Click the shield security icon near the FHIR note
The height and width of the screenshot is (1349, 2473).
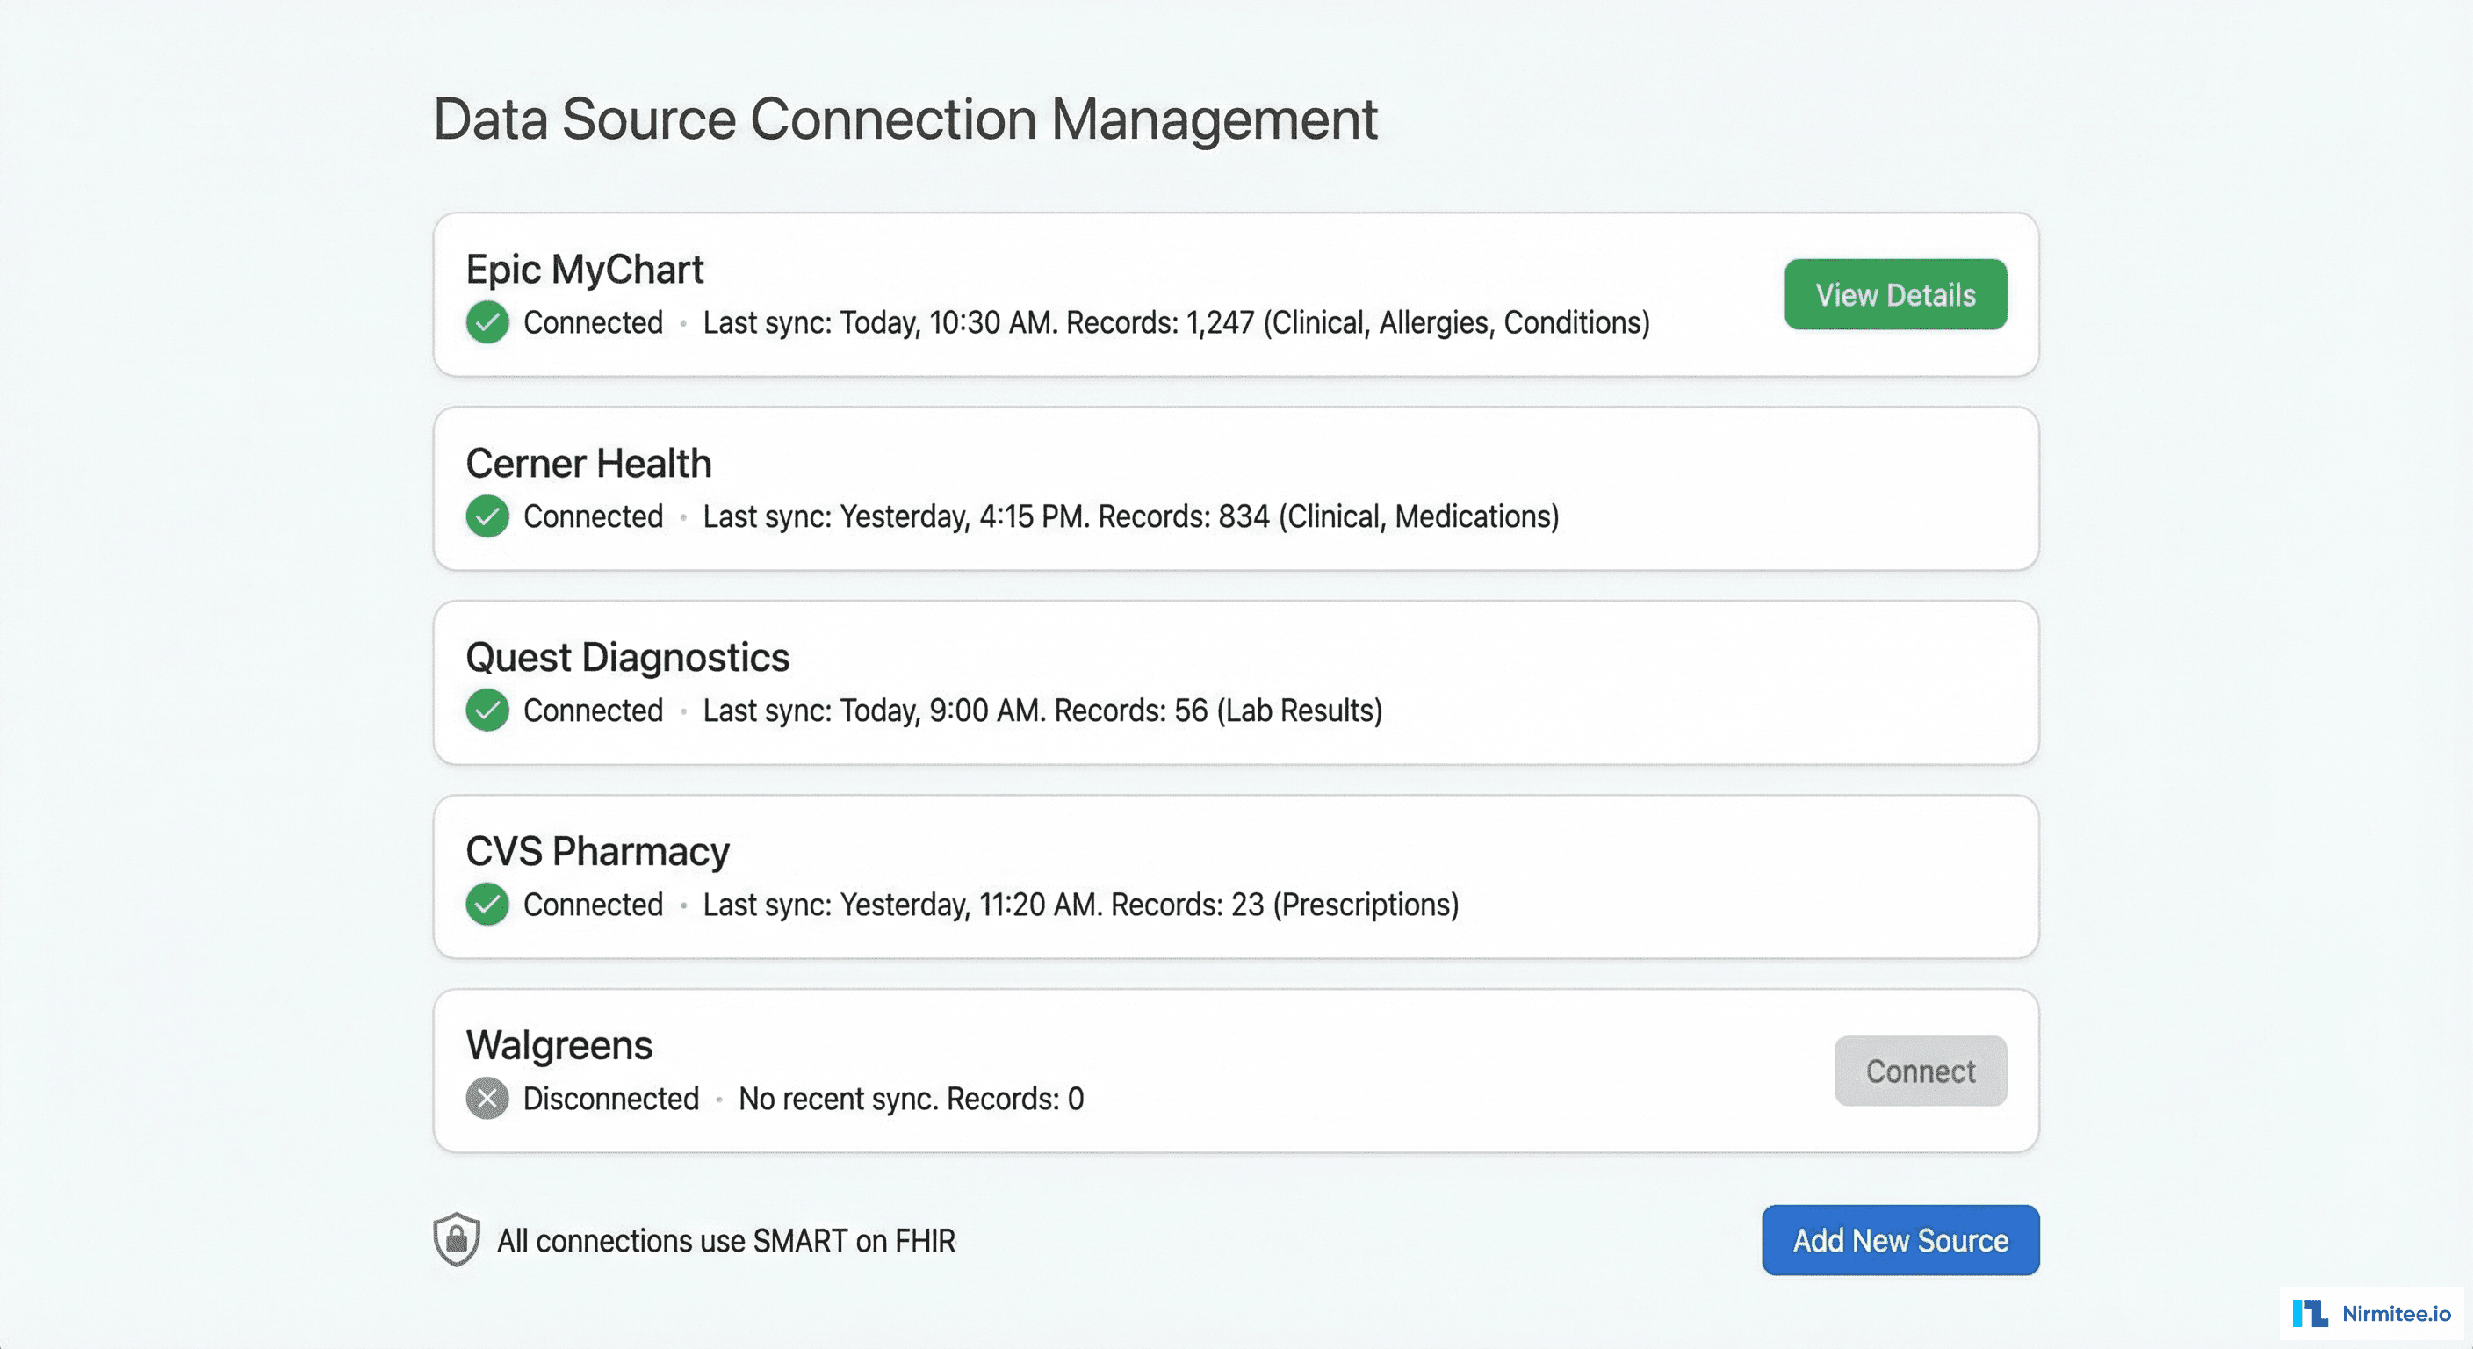(x=455, y=1240)
